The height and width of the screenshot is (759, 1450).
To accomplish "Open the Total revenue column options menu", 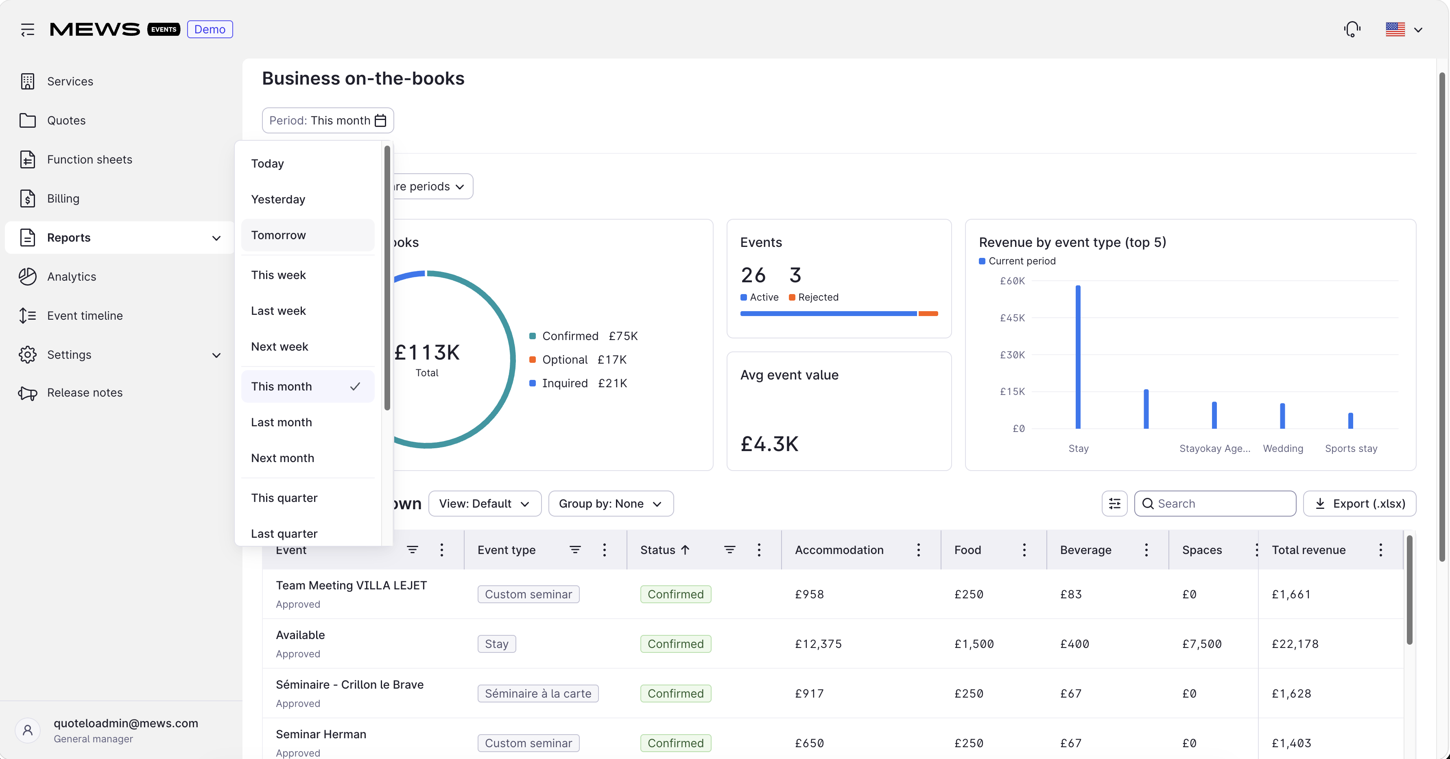I will pos(1381,550).
